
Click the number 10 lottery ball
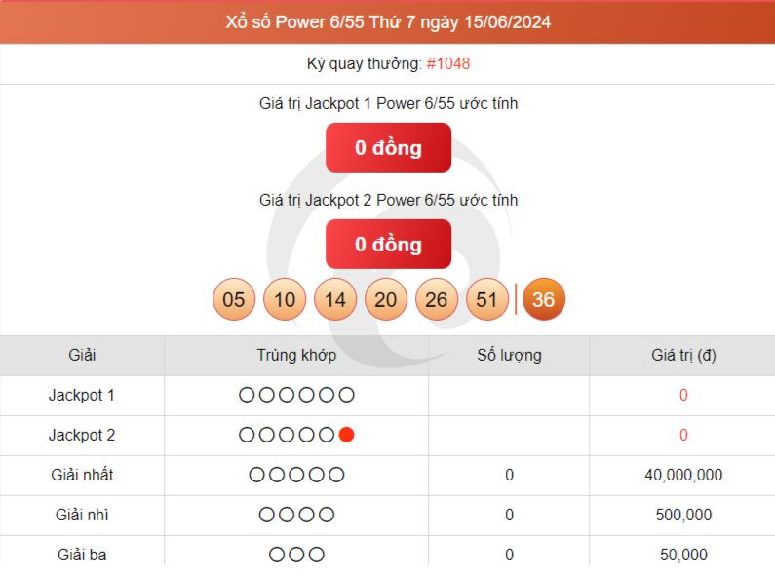[x=285, y=300]
